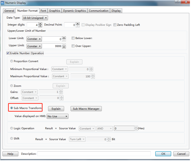Open the Sub Macro Manager
This screenshot has width=191, height=161.
point(86,109)
